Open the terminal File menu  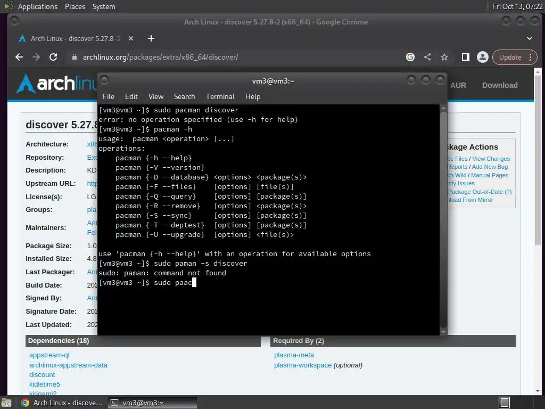point(109,97)
